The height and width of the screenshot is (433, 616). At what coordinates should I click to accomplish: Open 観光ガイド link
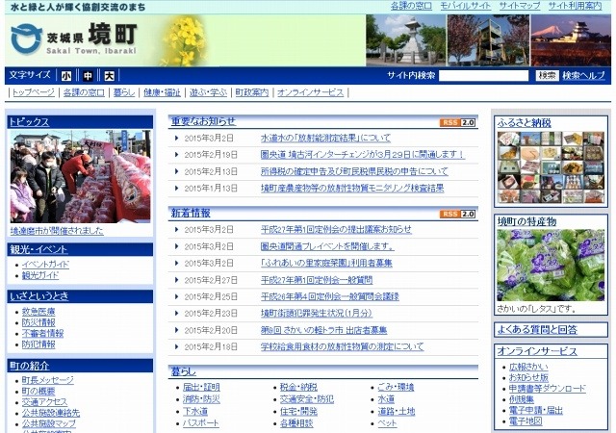point(40,275)
